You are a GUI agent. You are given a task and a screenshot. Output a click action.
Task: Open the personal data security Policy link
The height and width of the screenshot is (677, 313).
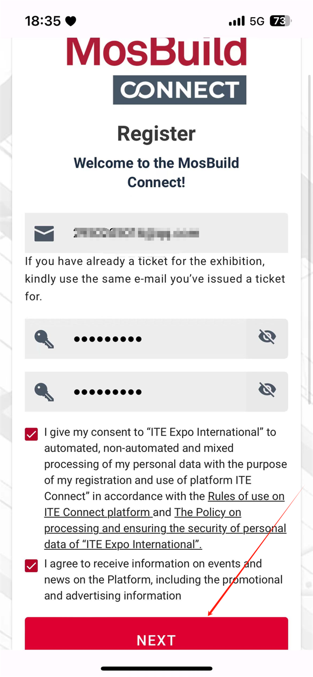click(x=165, y=528)
